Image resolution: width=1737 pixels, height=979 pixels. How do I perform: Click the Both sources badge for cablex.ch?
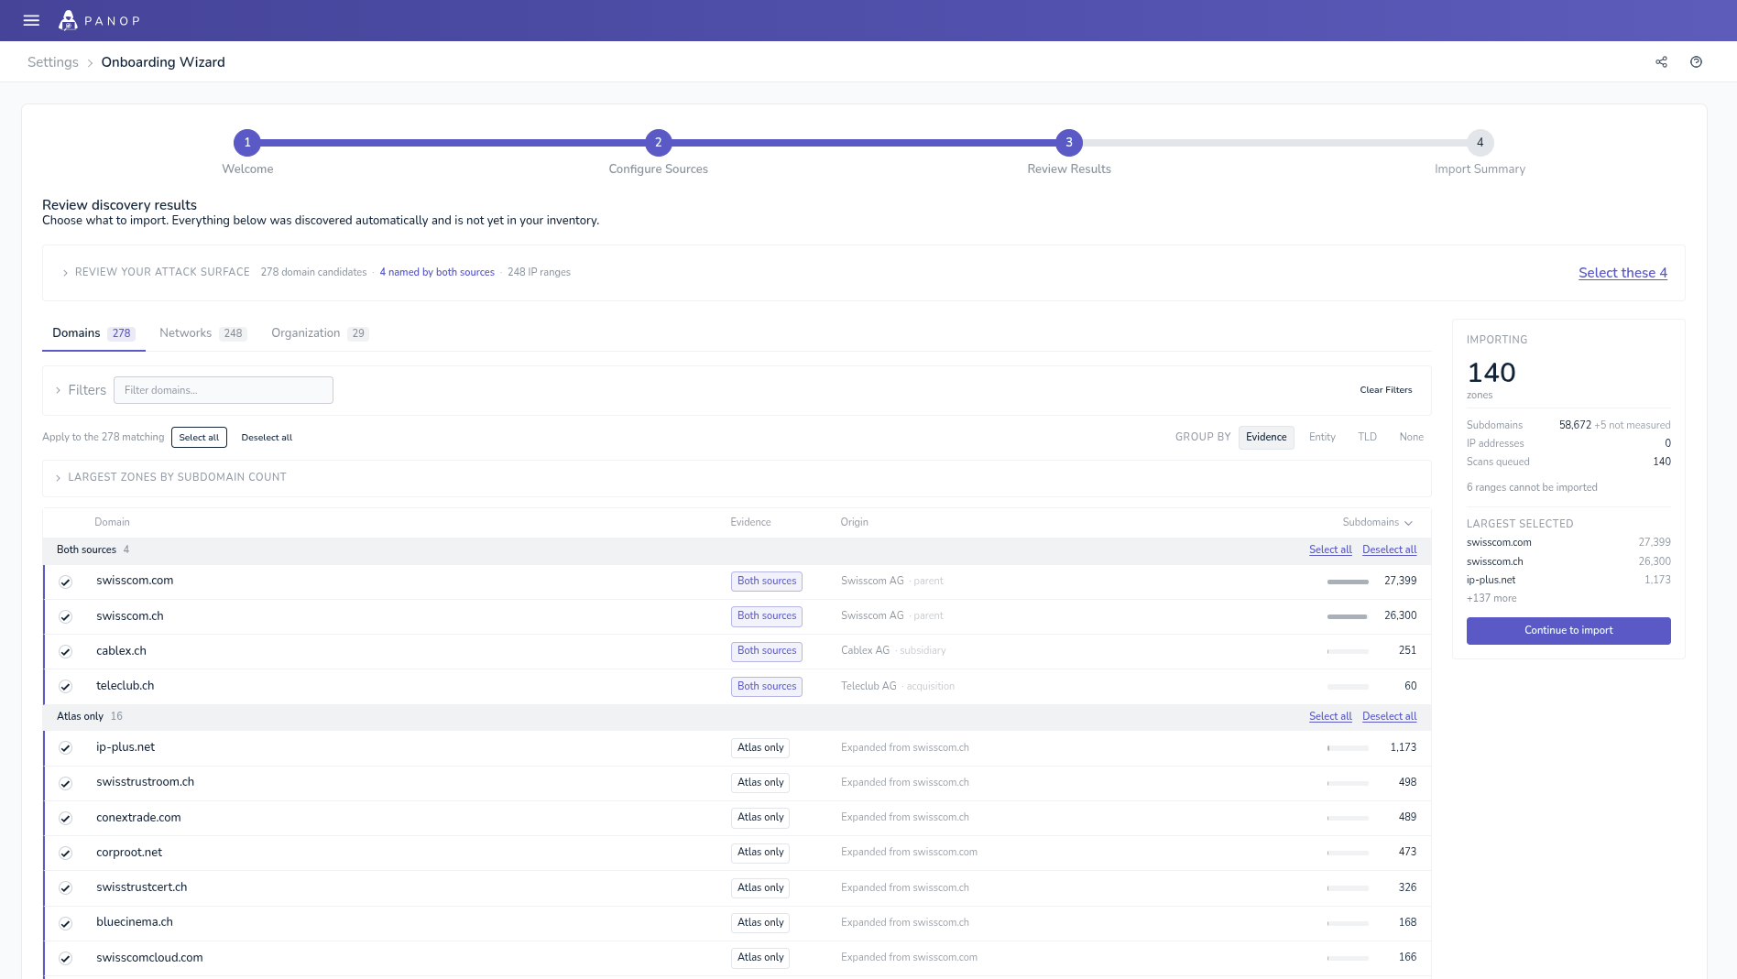(x=767, y=651)
